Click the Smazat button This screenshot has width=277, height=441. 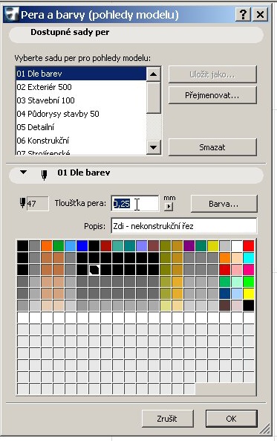click(x=212, y=147)
